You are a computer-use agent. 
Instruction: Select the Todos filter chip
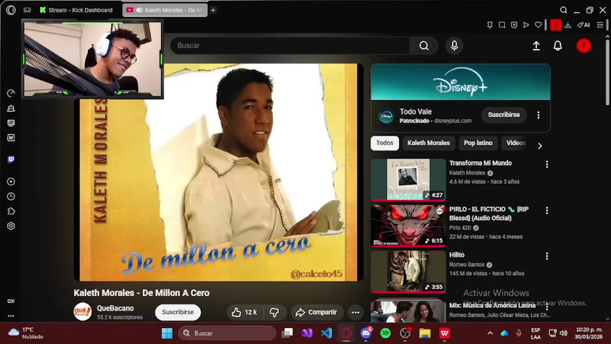click(x=385, y=143)
